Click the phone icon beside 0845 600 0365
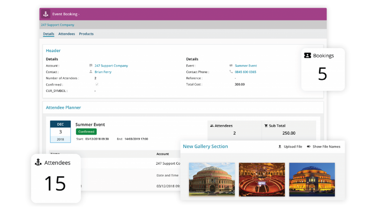This screenshot has width=376, height=211. tap(231, 72)
